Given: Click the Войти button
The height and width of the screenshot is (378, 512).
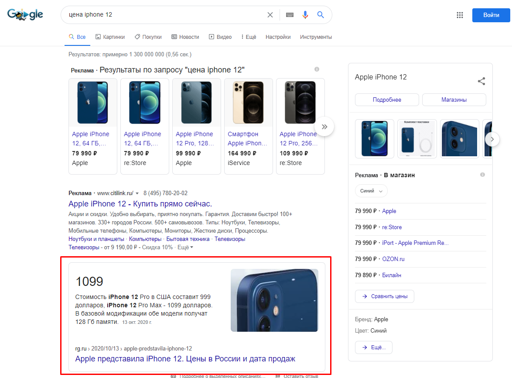Looking at the screenshot, I should 491,15.
